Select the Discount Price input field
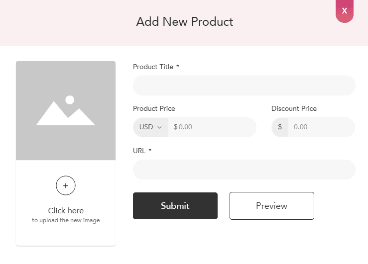Image resolution: width=368 pixels, height=264 pixels. click(x=321, y=127)
